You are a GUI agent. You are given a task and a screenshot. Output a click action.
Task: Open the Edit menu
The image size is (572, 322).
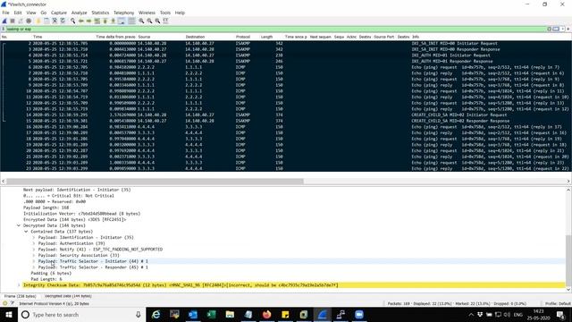[x=18, y=13]
